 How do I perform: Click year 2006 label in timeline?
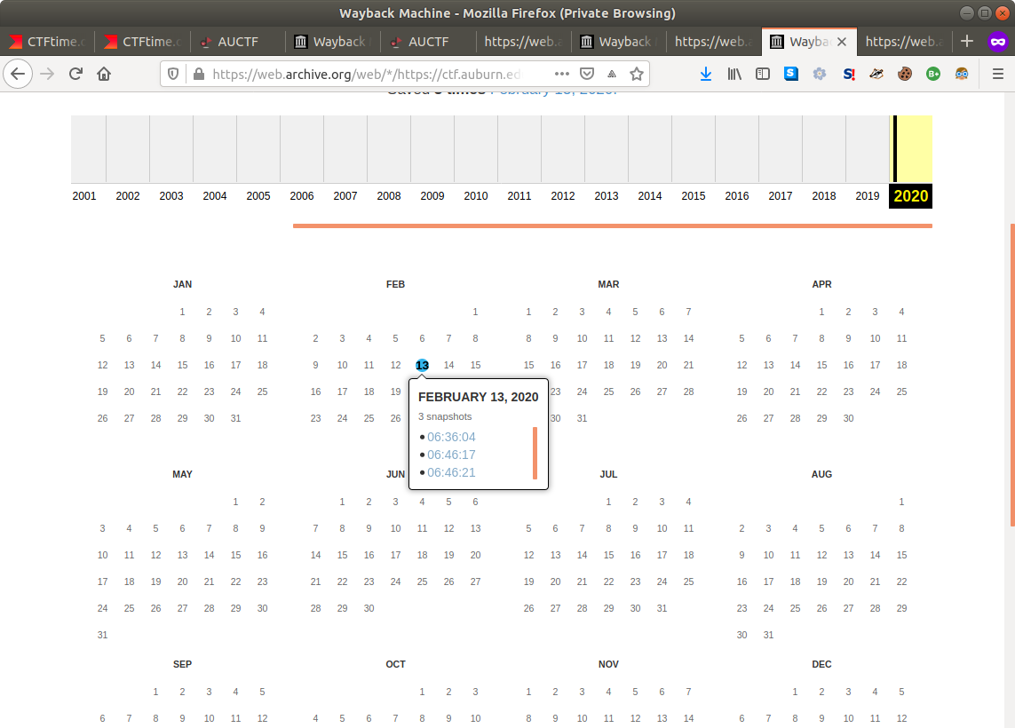(302, 196)
